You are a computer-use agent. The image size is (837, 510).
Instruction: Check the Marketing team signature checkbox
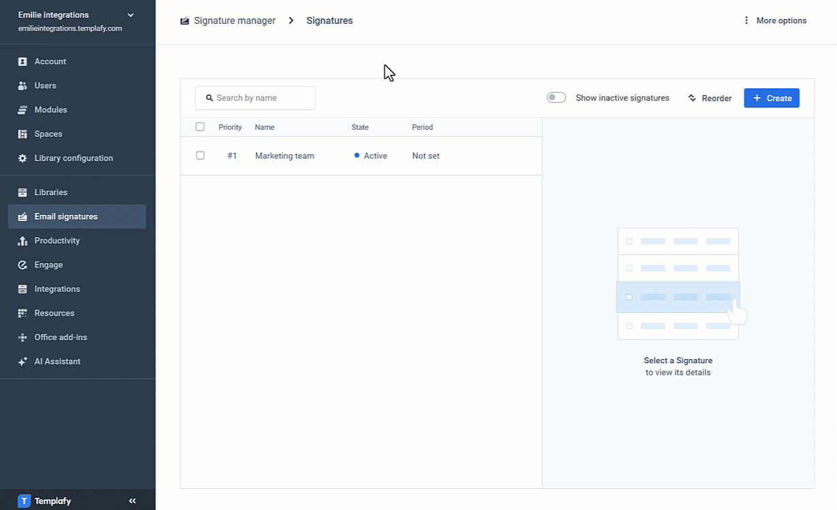tap(200, 155)
